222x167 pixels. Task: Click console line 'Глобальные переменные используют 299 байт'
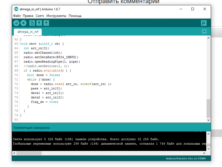click(110, 144)
